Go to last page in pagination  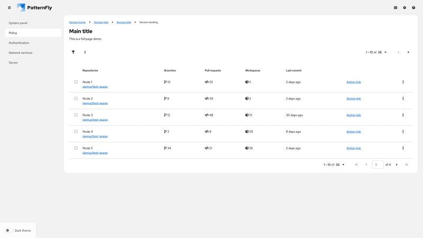(x=407, y=164)
